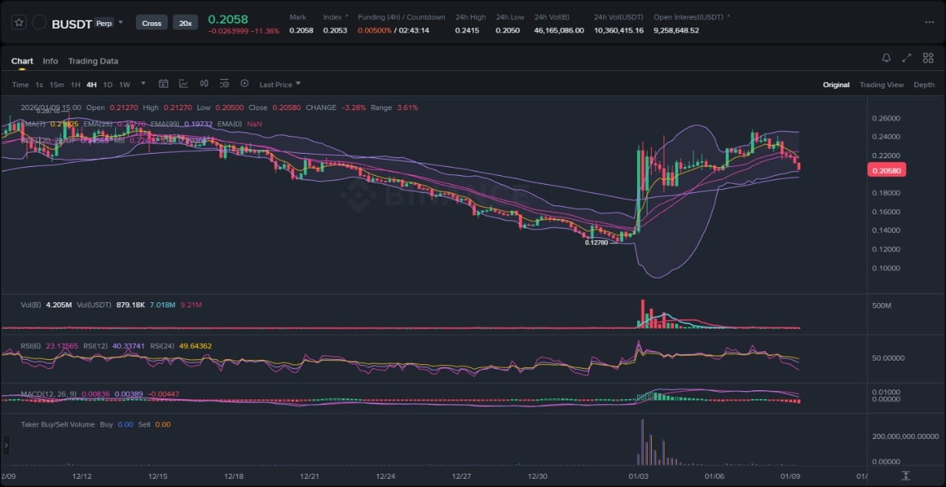The image size is (946, 487).
Task: Switch chart view to Depth
Action: tap(924, 85)
